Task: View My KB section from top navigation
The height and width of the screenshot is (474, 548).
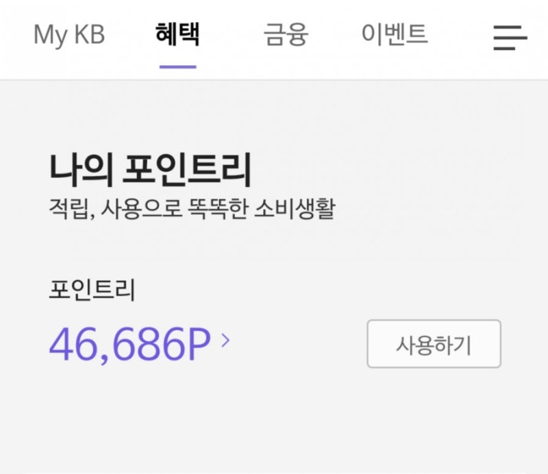Action: coord(69,35)
